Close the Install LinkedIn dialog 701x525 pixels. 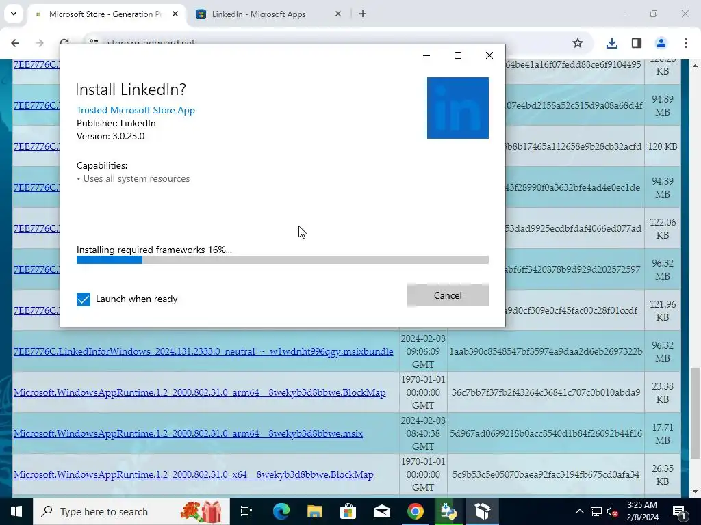coord(489,55)
